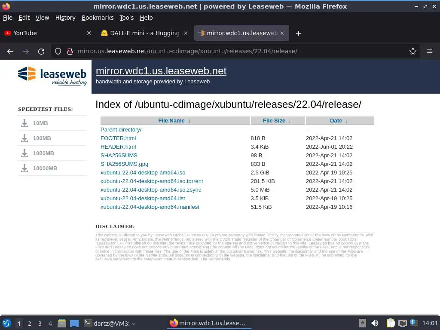Click the removable media eject tray icon
Viewport: 440px width, 330px height.
coord(363,323)
